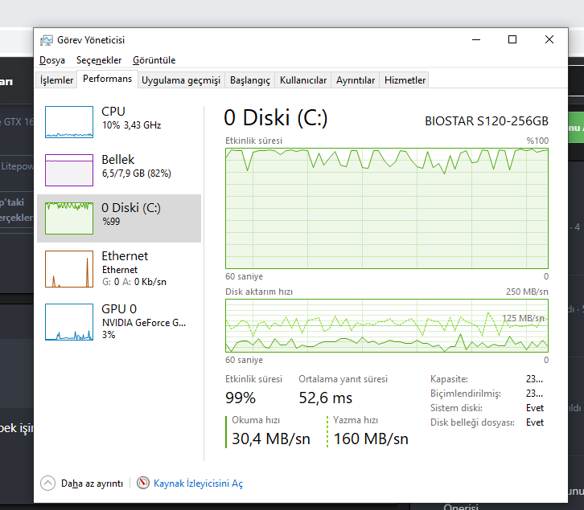This screenshot has height=510, width=584.
Task: Switch to the Ayrıntılar tab
Action: [356, 80]
